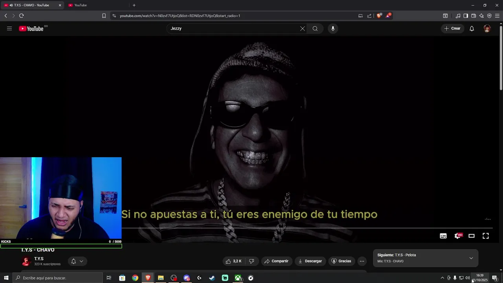503x283 pixels.
Task: Open the Leo AI sparkle icon
Action: pos(481,16)
